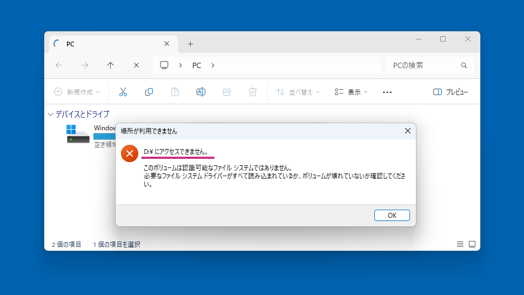Open the 新規作成 dropdown
This screenshot has height=295, width=524.
tap(77, 92)
